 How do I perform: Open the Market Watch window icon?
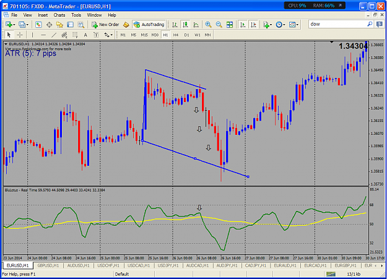[38, 24]
